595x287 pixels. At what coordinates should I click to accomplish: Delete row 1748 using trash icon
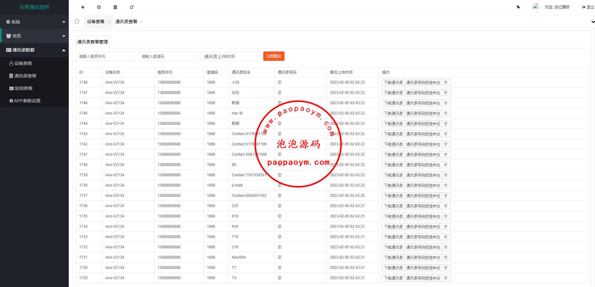tap(446, 82)
